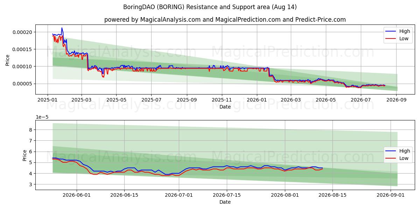Image resolution: width=420 pixels, height=210 pixels.
Task: Click the 2025-01 date tick label
Action: 48,100
